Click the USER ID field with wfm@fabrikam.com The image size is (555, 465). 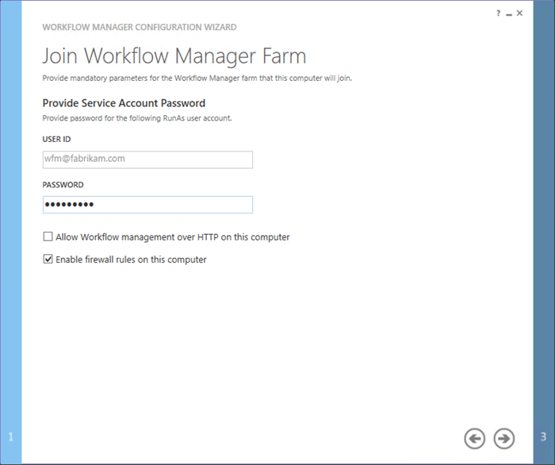[x=147, y=159]
